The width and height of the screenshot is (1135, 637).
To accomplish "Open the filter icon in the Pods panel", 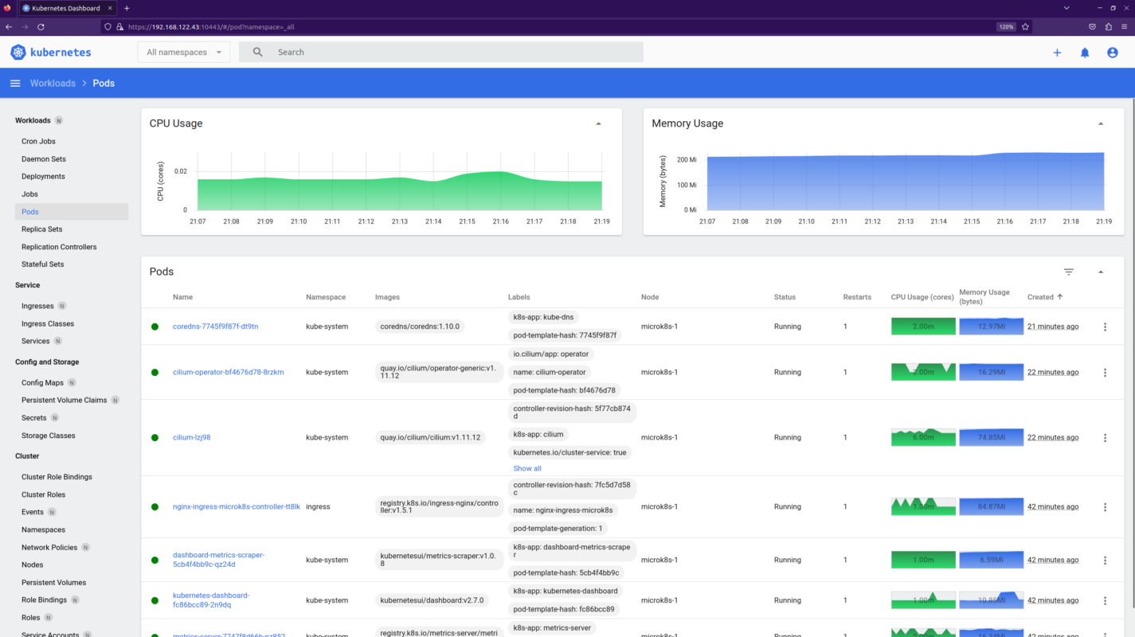I will pyautogui.click(x=1068, y=272).
